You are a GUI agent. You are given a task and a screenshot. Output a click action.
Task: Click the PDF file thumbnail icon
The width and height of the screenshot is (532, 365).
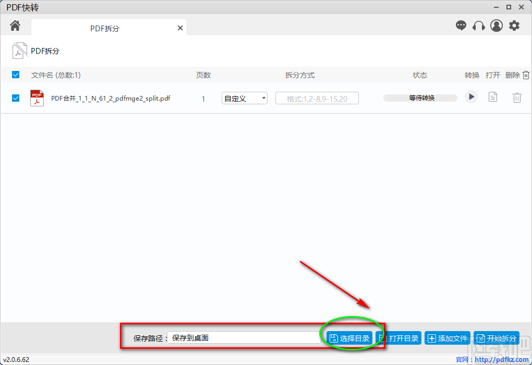pyautogui.click(x=37, y=98)
